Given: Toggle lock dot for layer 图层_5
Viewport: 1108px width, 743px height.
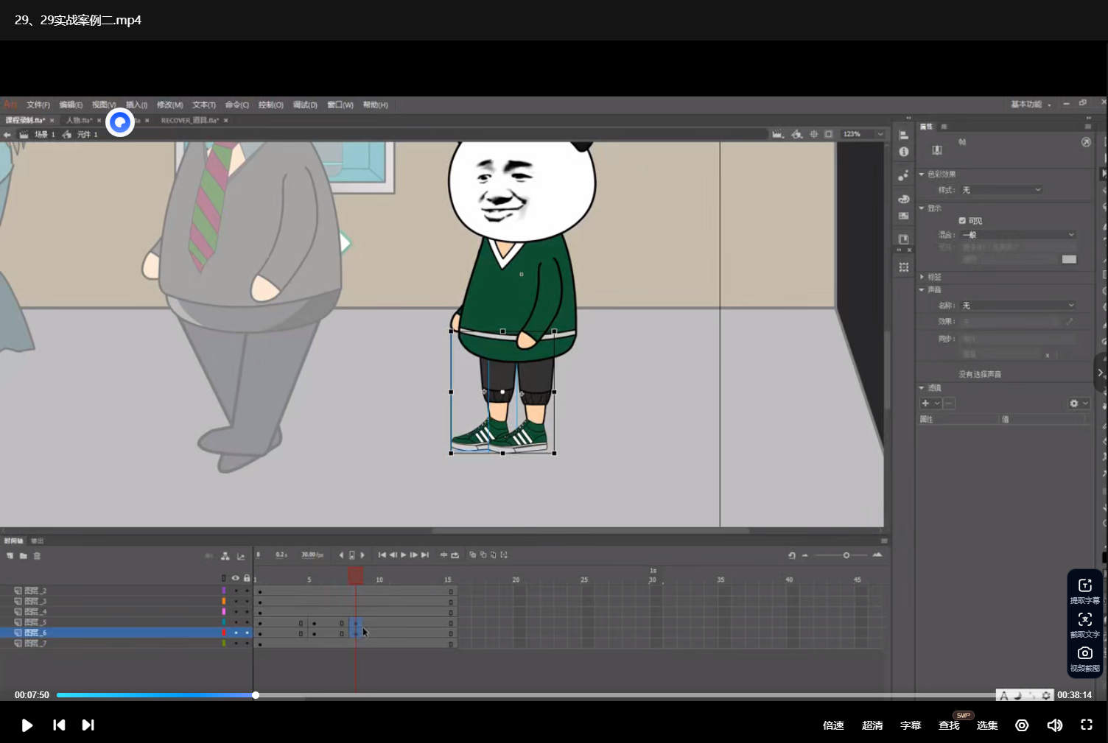Looking at the screenshot, I should [247, 622].
